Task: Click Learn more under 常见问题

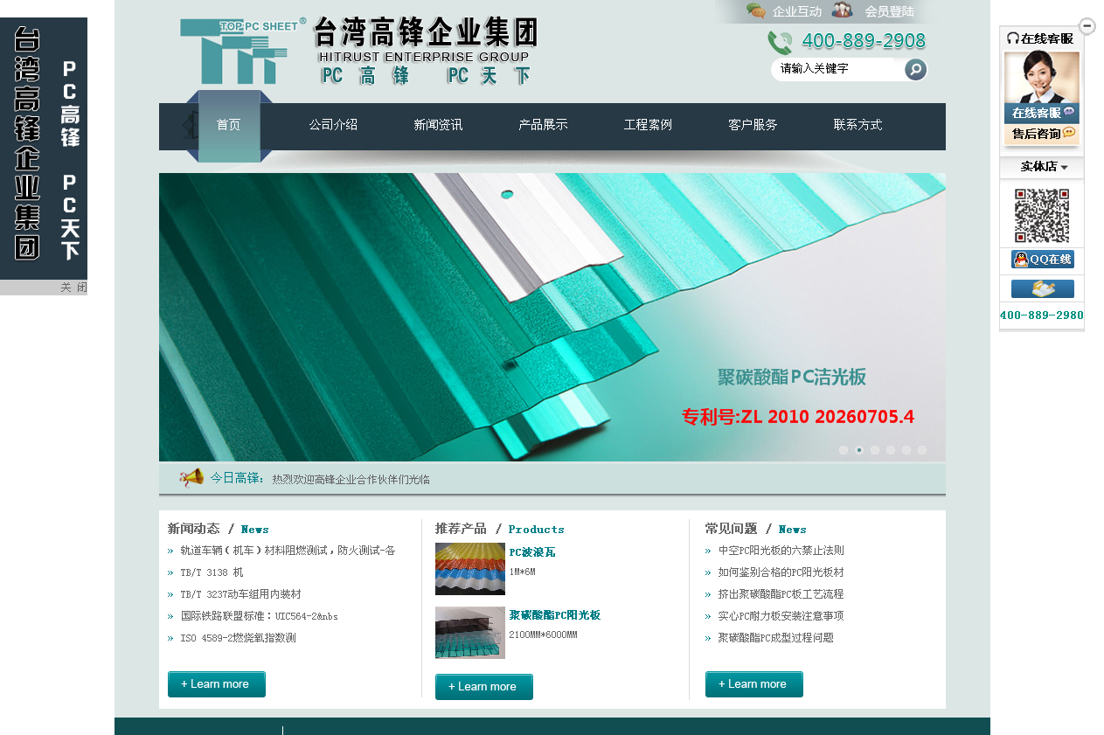Action: 754,684
